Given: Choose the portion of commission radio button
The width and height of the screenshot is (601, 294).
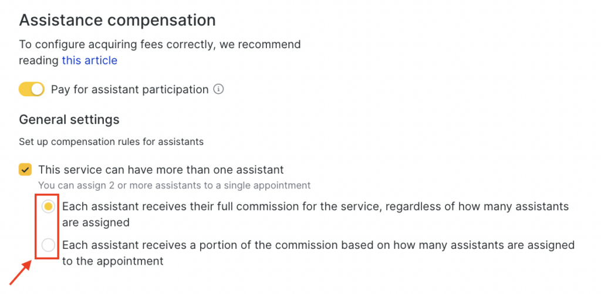Looking at the screenshot, I should coord(49,245).
